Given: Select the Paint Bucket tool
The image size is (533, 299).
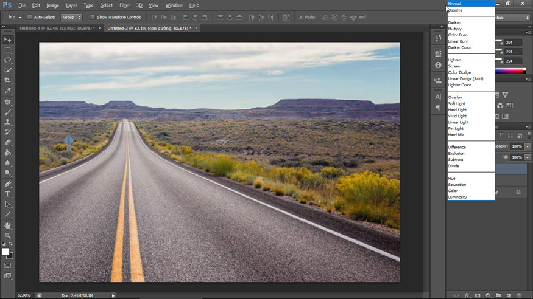Looking at the screenshot, I should tap(7, 153).
